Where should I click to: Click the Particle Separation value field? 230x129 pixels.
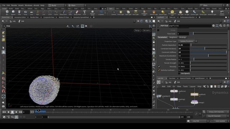click(184, 45)
